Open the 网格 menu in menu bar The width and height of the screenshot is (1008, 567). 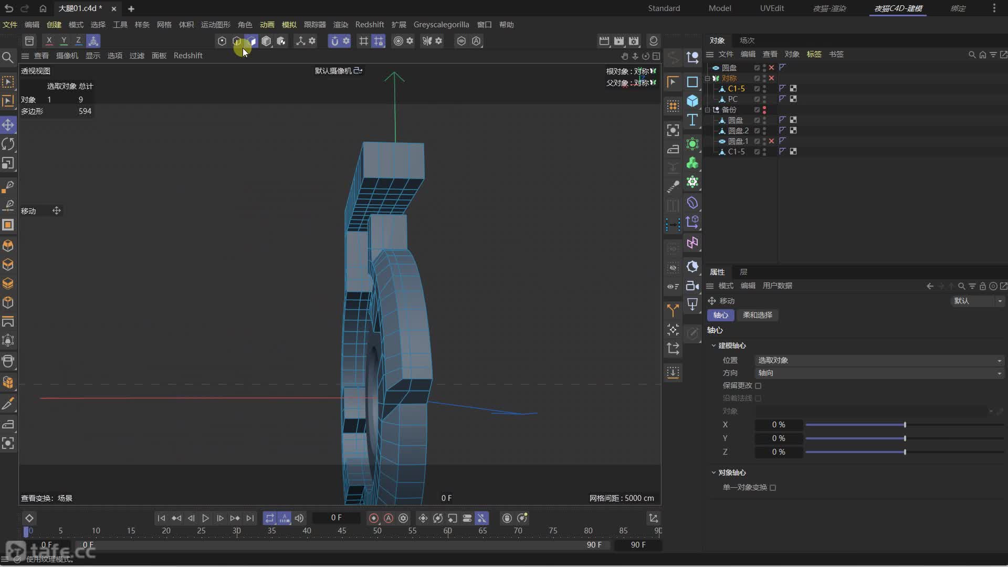tap(164, 25)
